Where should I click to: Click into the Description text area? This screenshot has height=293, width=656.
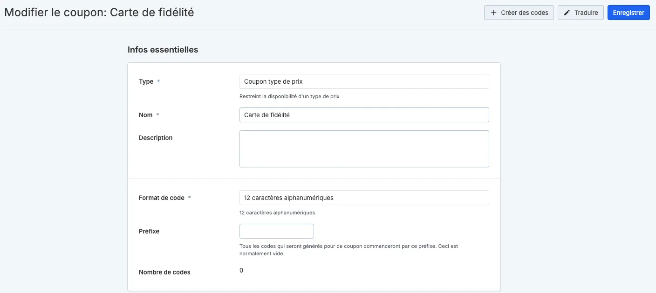(x=364, y=149)
